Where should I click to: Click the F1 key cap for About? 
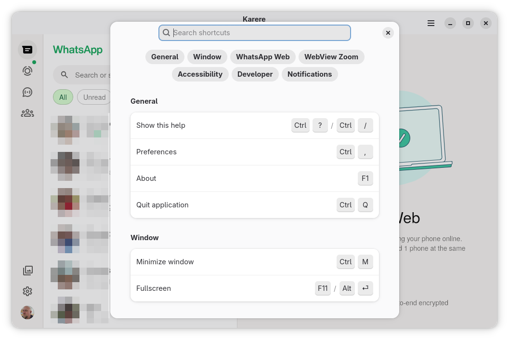coord(365,178)
